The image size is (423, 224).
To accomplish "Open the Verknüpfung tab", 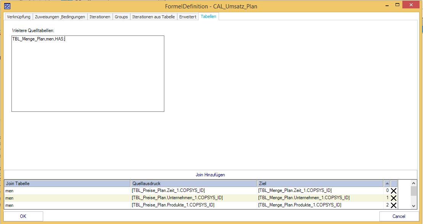I will (x=19, y=17).
